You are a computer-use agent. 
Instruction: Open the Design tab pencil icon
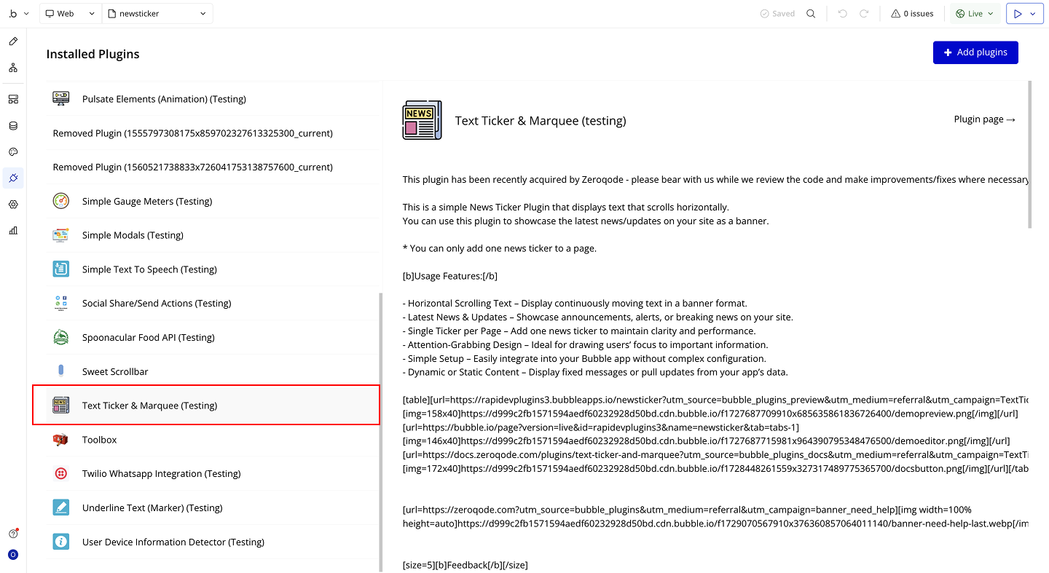point(13,42)
